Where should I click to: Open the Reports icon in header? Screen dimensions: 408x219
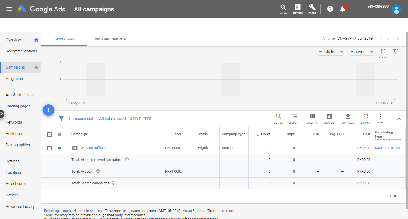point(297,9)
